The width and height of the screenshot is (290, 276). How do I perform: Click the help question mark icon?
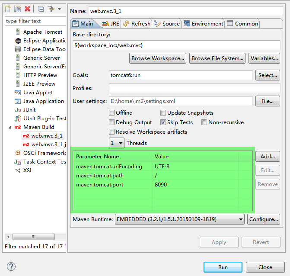[x=11, y=266]
